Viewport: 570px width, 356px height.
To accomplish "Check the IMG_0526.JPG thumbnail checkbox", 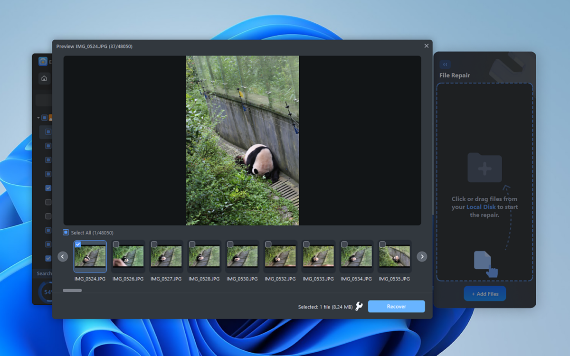I will [117, 244].
